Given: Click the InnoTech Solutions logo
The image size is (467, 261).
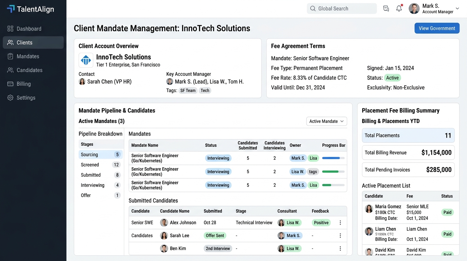Looking at the screenshot, I should (x=86, y=60).
